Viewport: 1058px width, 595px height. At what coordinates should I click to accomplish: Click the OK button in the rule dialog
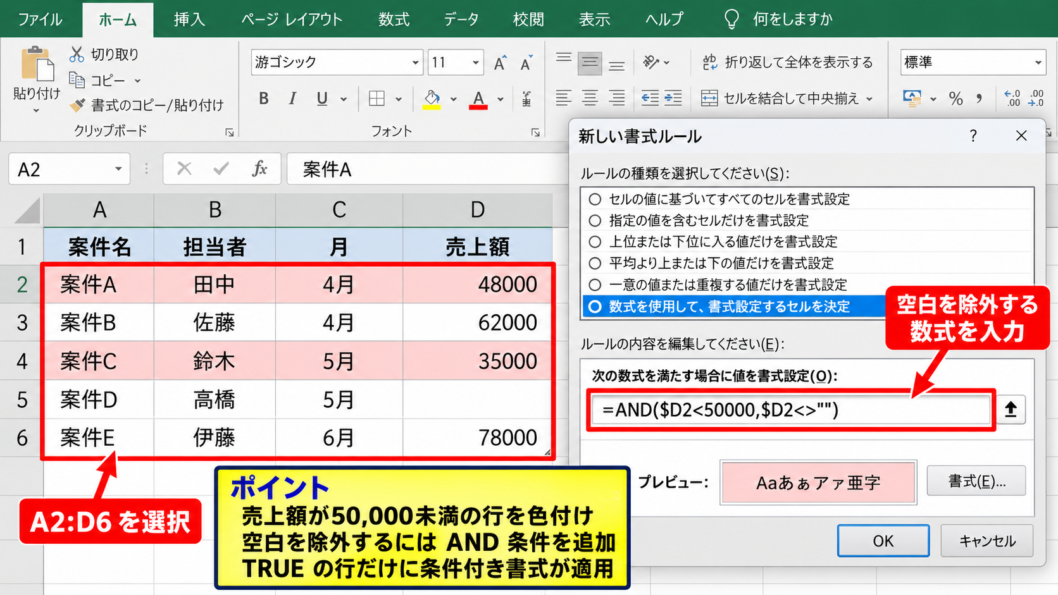(x=883, y=541)
